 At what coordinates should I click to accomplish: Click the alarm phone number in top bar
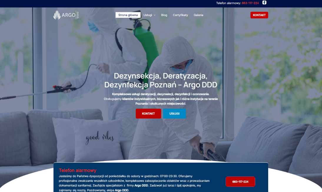coord(250,3)
